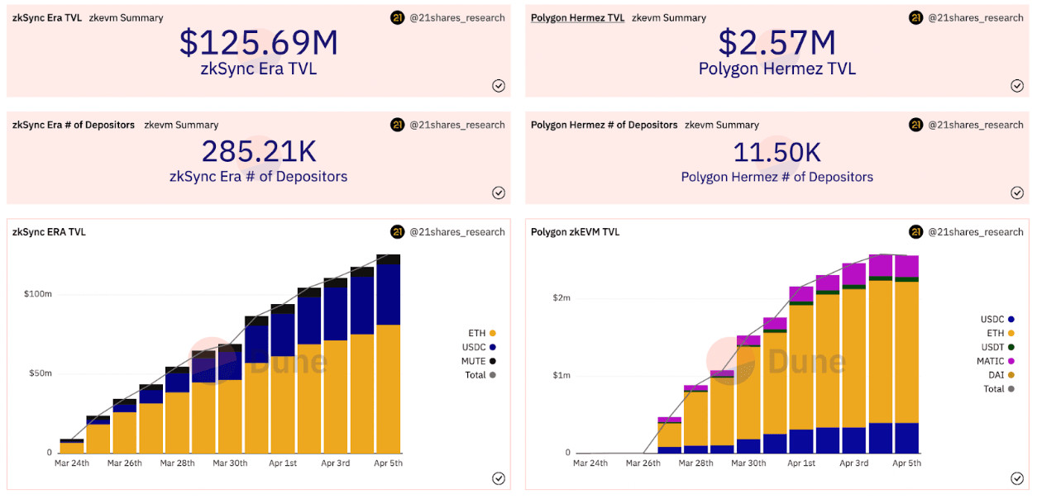Open zkevm Summary link on Polygon Hermez Depositors card
The height and width of the screenshot is (499, 1037).
coord(722,125)
